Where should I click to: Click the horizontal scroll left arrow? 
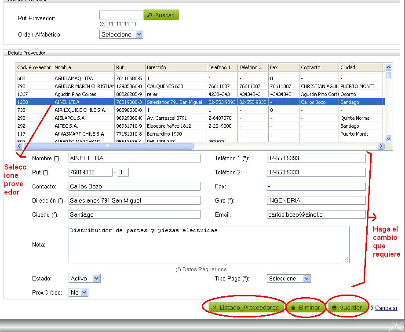[x=19, y=146]
